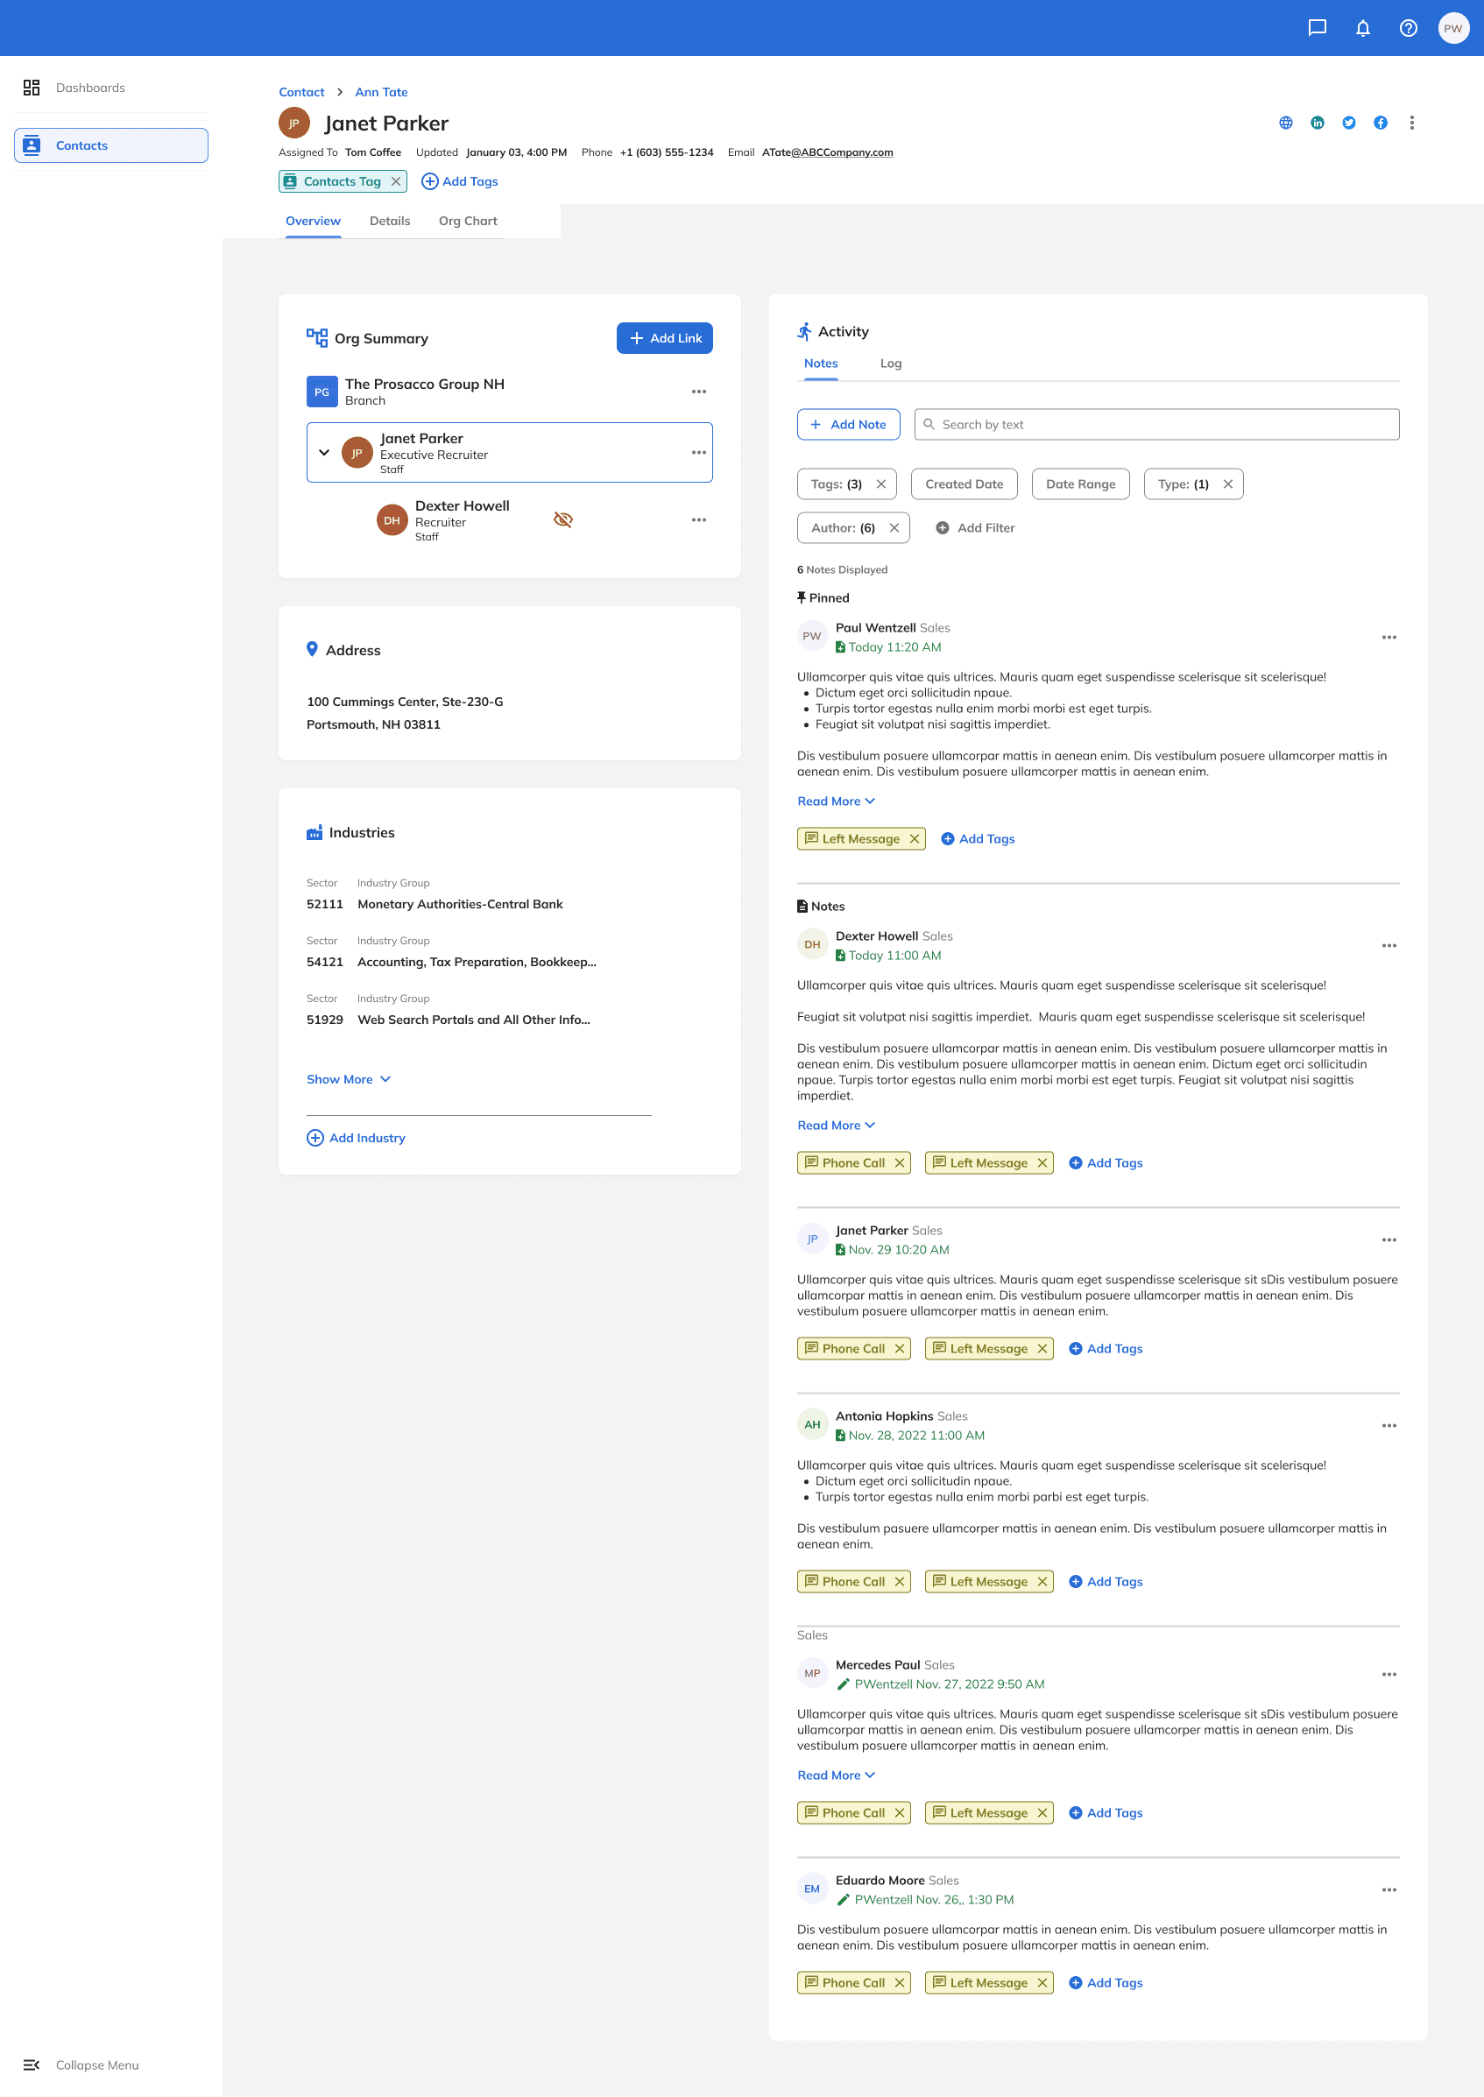Open more options for Paul Wentzell's note
The height and width of the screenshot is (2097, 1484).
coord(1389,637)
